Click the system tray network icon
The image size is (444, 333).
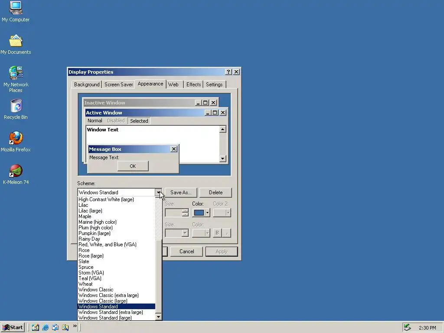[x=407, y=327]
